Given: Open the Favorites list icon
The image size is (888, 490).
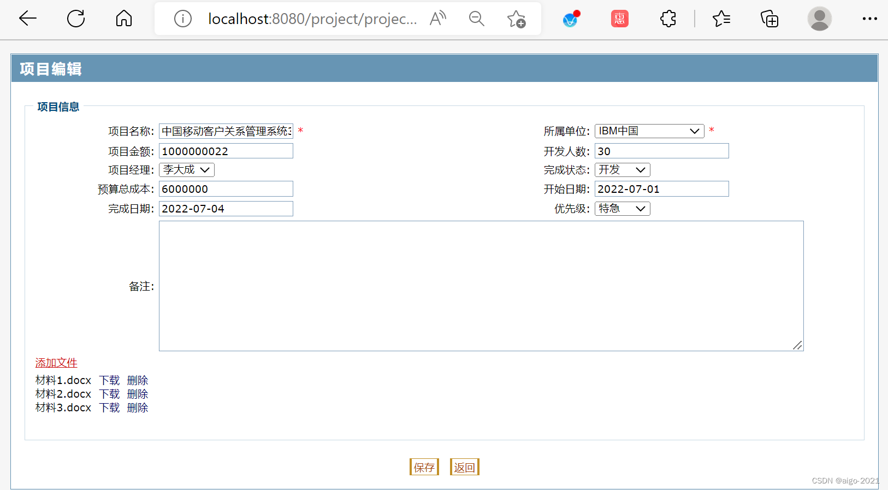Looking at the screenshot, I should [x=721, y=19].
